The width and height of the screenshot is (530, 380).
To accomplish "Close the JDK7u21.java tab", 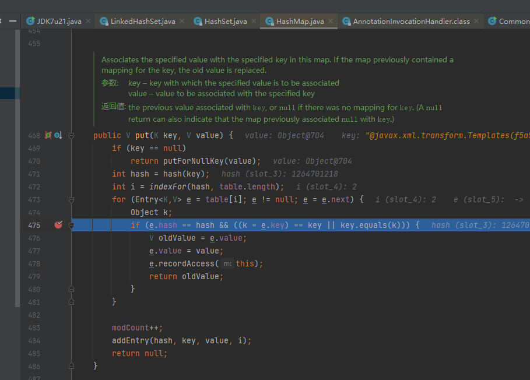I will [x=88, y=21].
